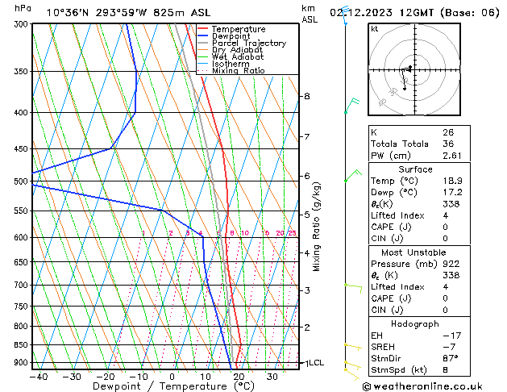Click the "hPa" pressure unit label

(x=23, y=9)
